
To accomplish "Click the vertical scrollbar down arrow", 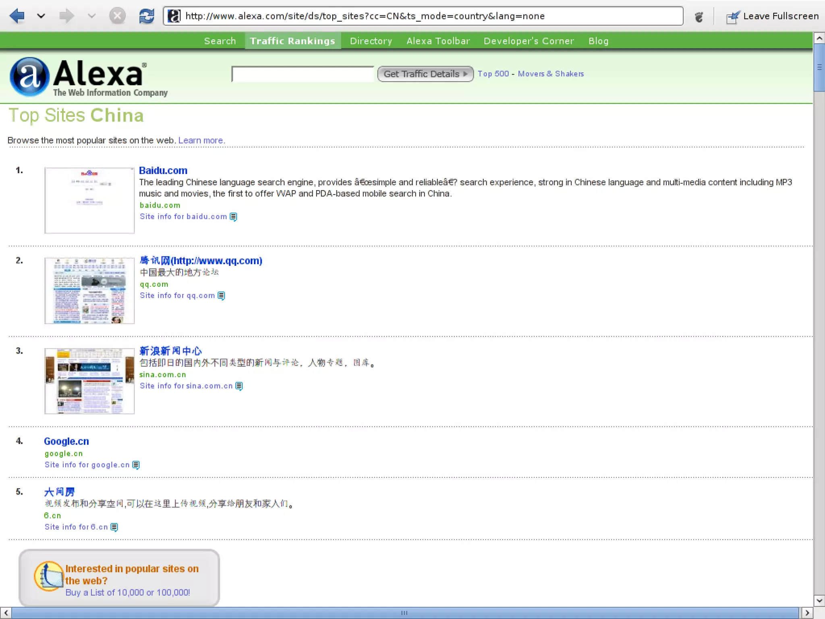I will coord(819,600).
